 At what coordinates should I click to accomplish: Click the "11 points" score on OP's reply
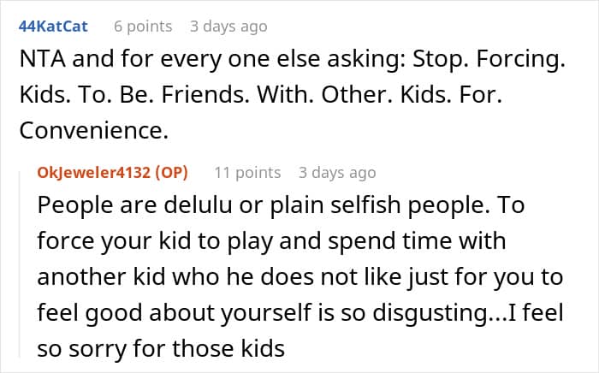click(247, 172)
